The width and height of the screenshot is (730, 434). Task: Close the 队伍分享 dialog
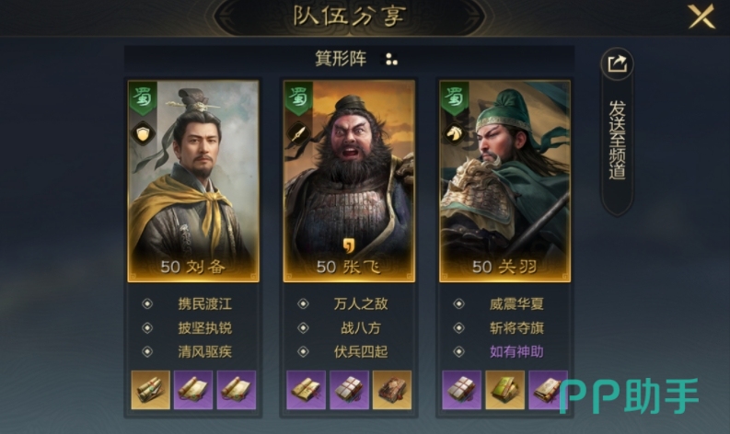701,17
